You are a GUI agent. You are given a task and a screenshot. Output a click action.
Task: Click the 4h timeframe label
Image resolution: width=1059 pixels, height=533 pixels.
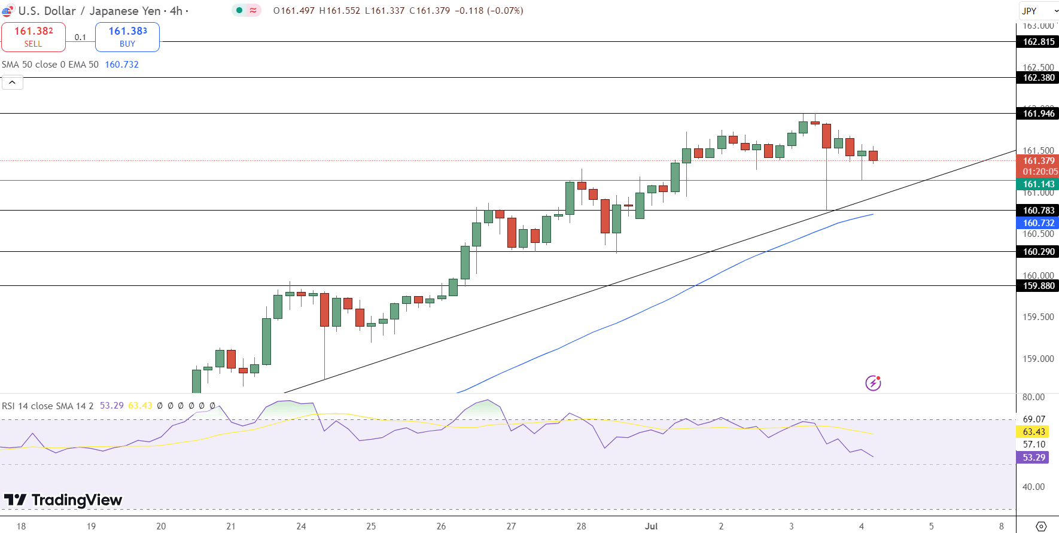coord(176,11)
